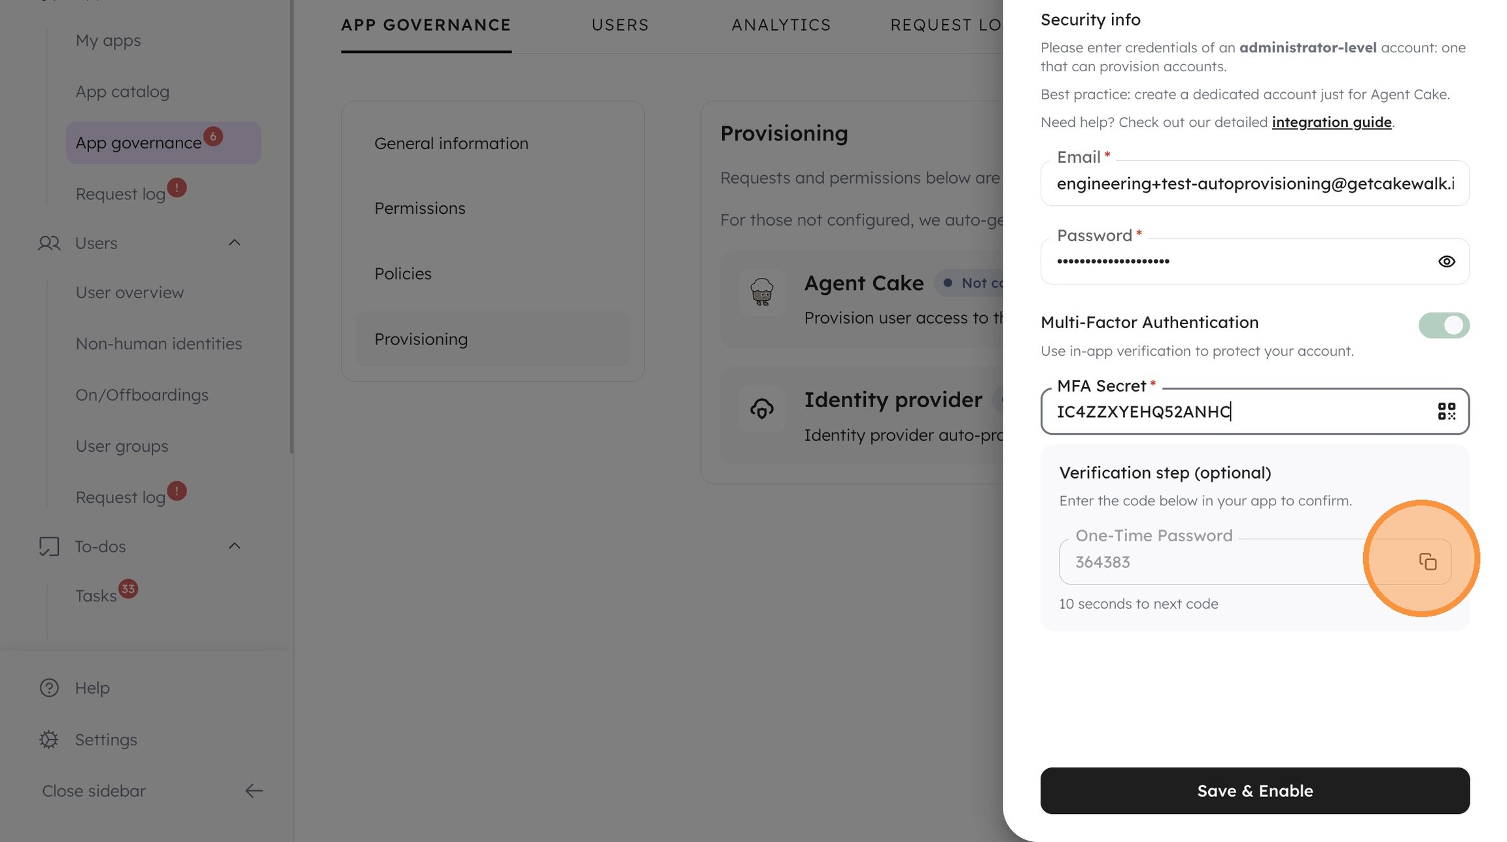Collapse the Users section chevron

tap(234, 243)
